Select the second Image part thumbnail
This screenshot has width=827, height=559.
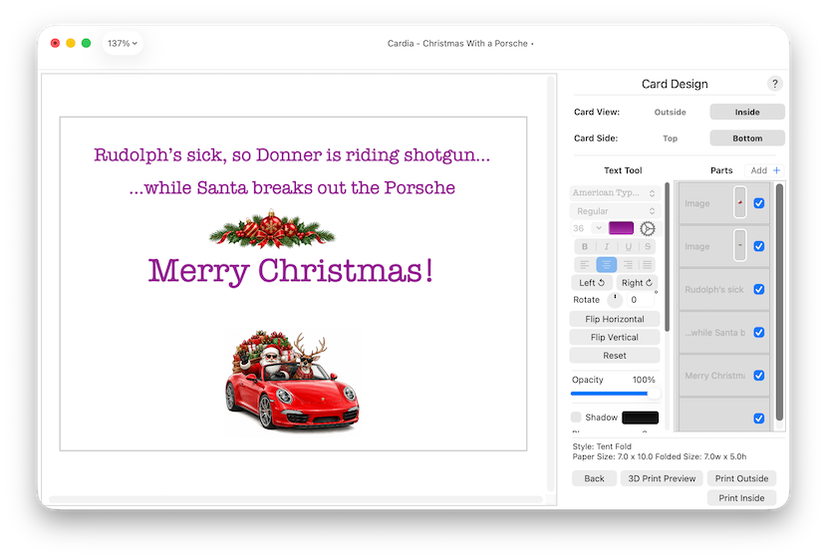pos(740,245)
